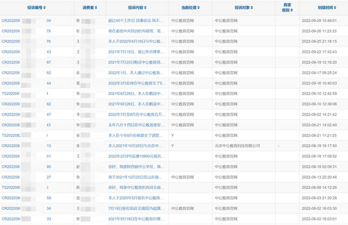
Task: Open complaint number CR202209 ending in 44
Action: pos(26,83)
